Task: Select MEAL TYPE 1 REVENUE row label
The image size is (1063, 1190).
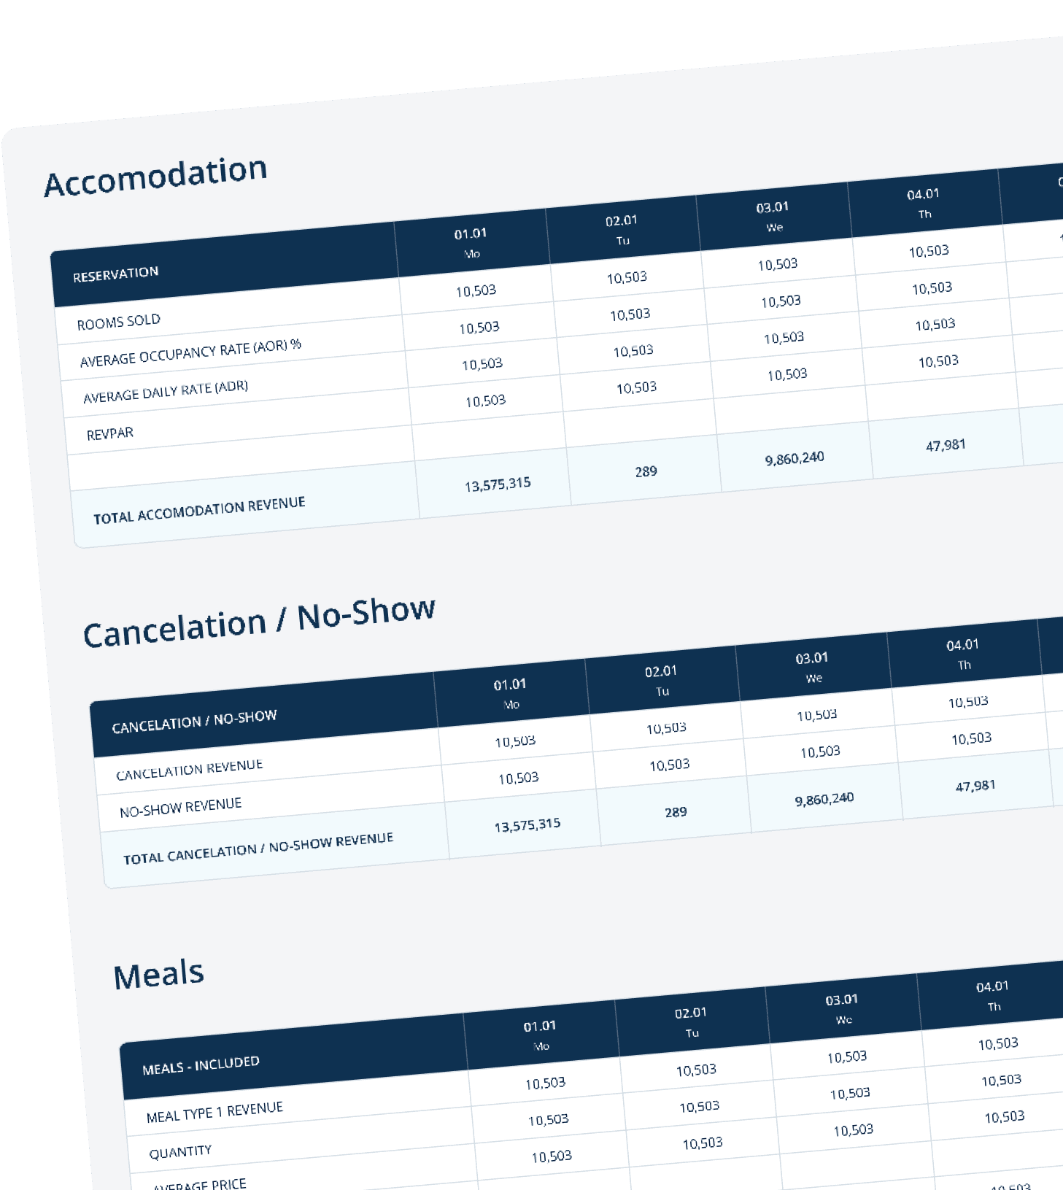Action: 214,1113
